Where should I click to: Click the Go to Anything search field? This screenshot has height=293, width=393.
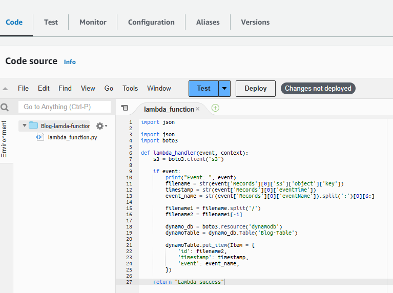coord(65,107)
